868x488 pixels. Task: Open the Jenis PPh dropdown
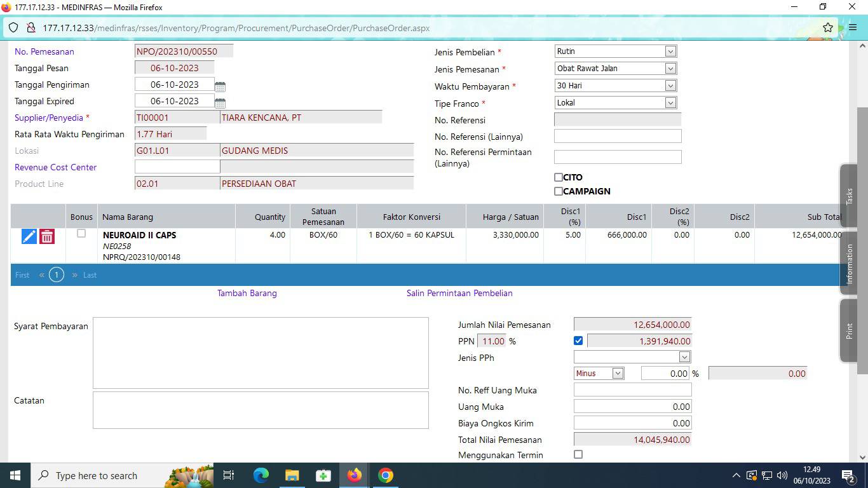coord(632,357)
